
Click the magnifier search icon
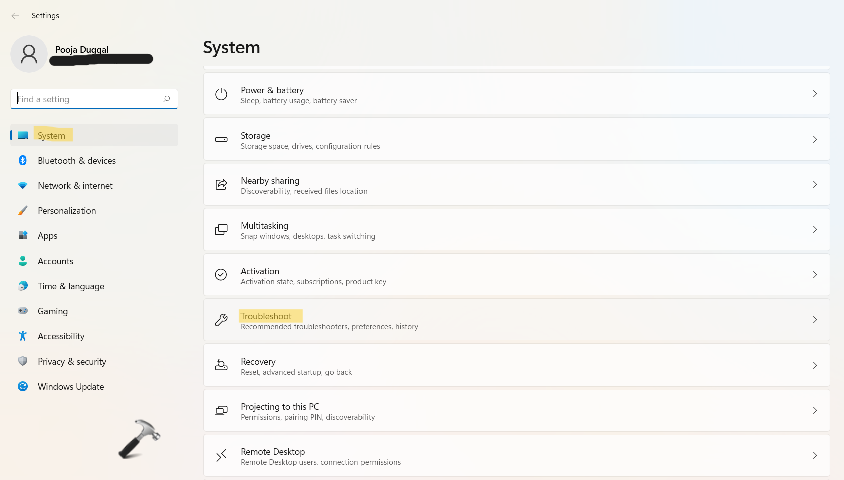167,99
